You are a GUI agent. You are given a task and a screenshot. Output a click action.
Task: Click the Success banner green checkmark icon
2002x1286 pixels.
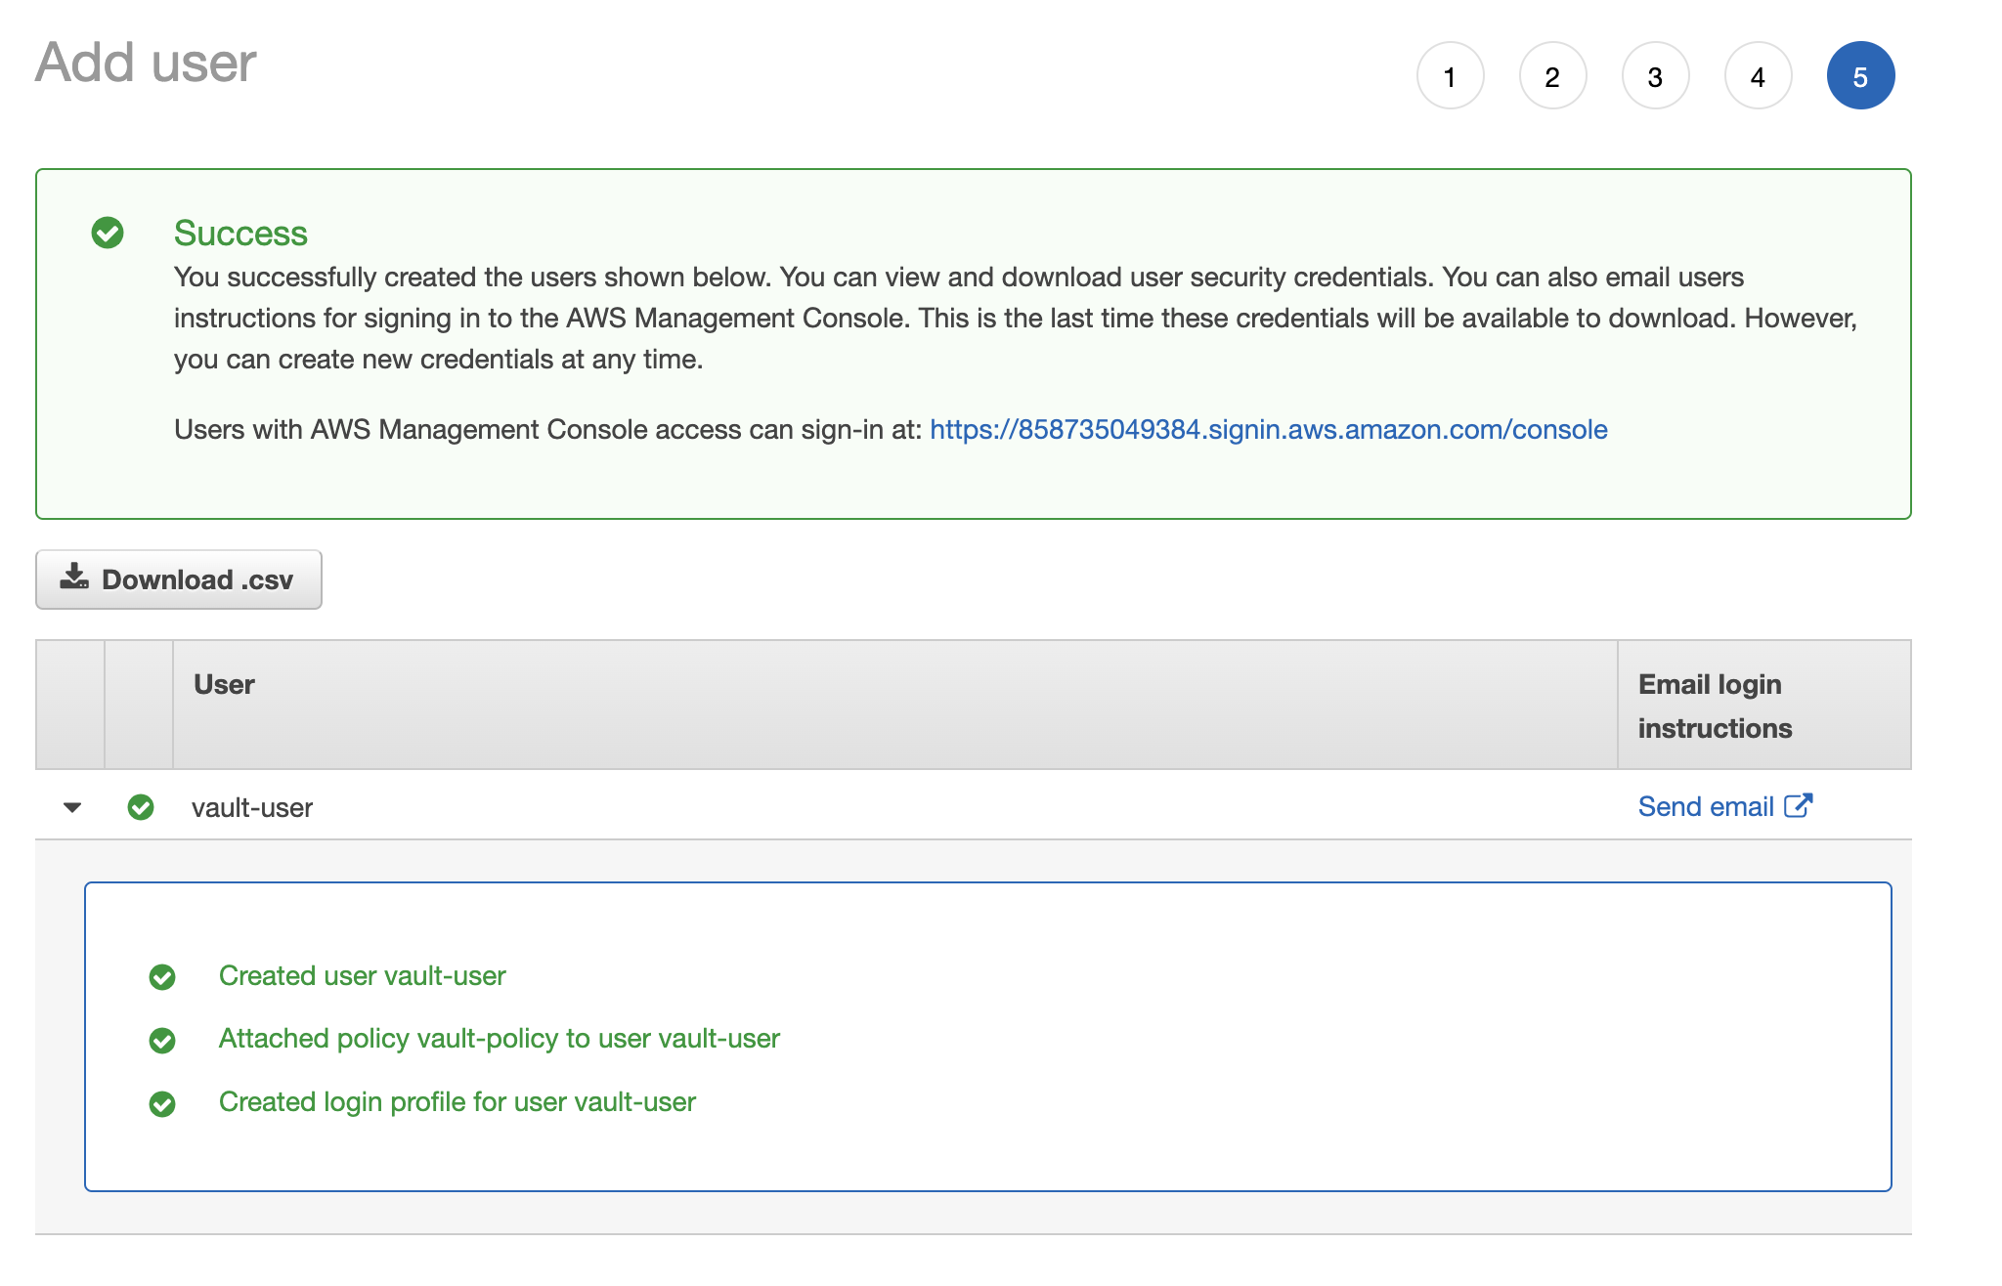point(108,233)
